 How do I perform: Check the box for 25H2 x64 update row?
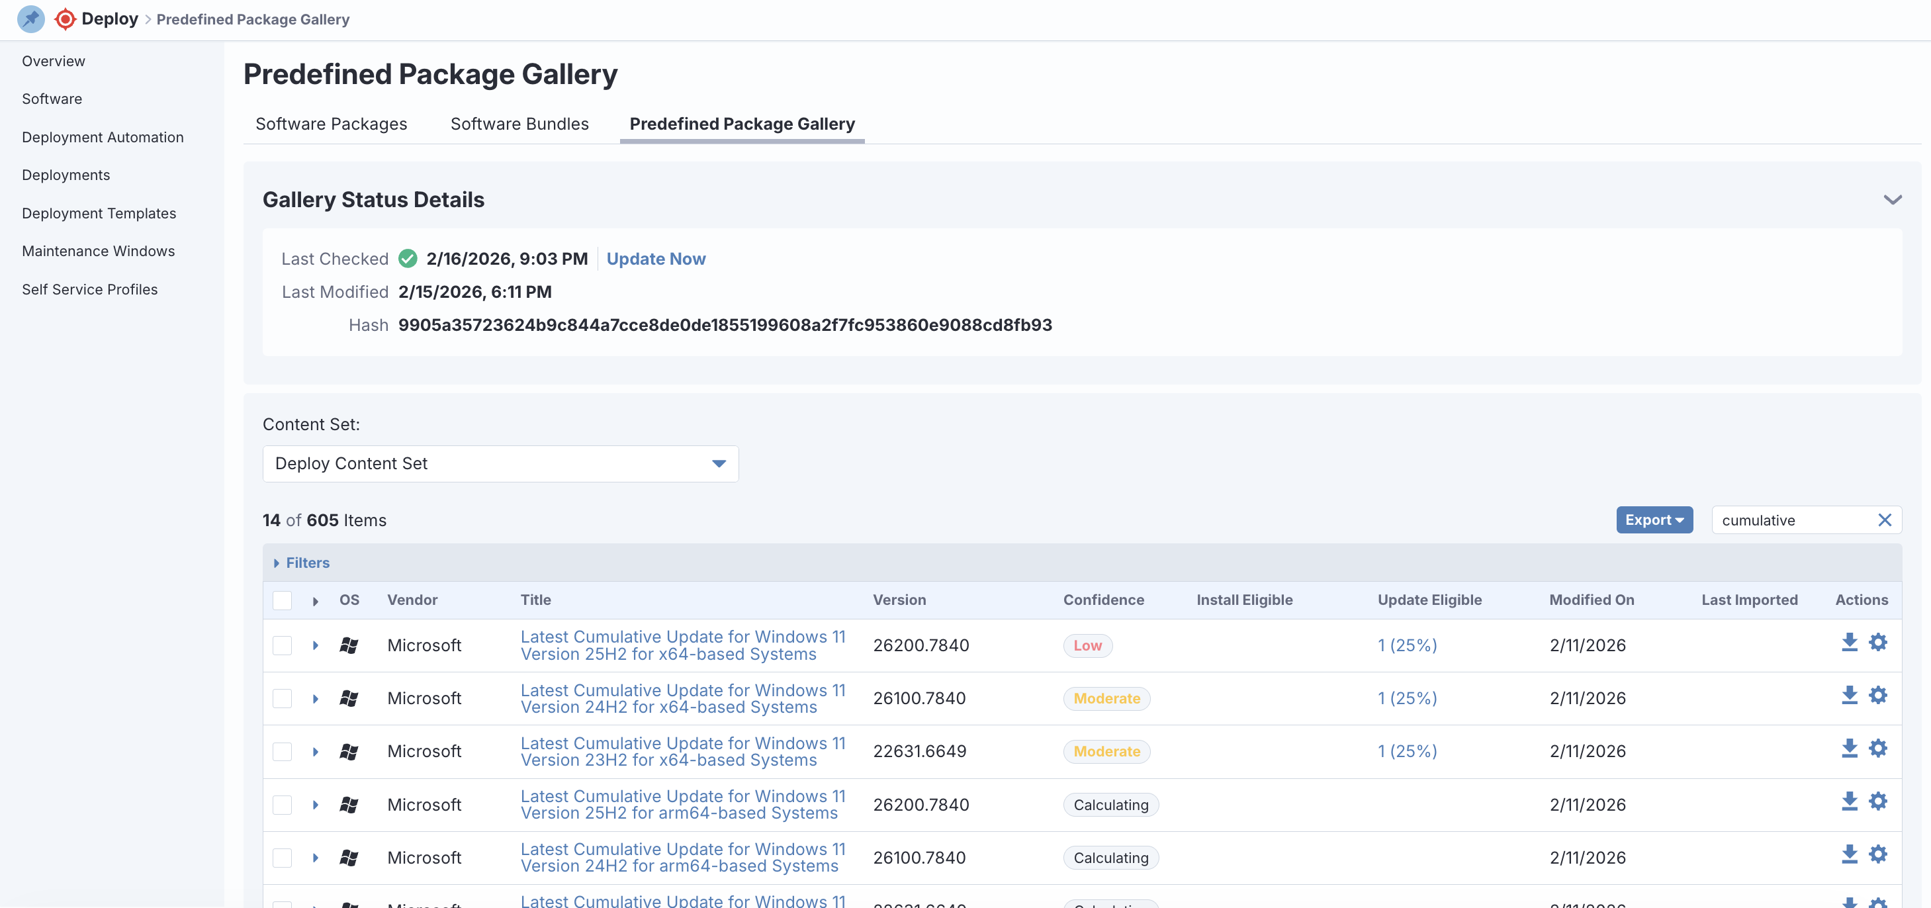click(282, 645)
